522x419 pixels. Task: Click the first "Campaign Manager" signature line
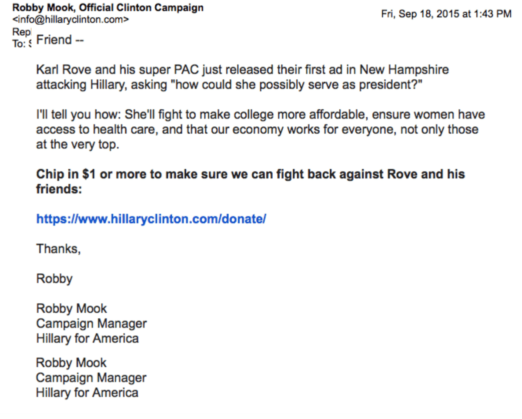point(91,324)
